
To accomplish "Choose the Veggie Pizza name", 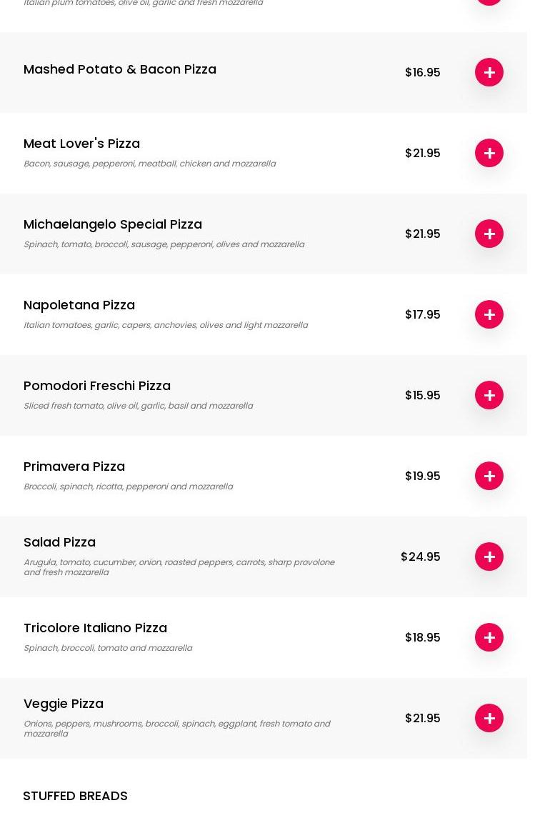I will pos(64,704).
